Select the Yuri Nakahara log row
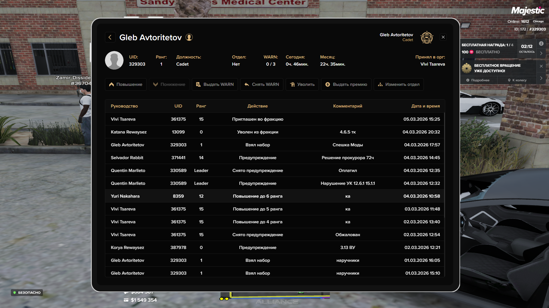Screen dimensions: 549x308 point(274,196)
